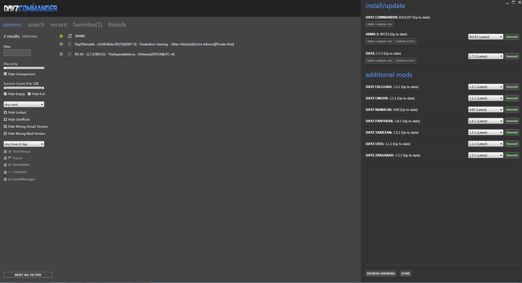
Task: Expand the DayZ Fallujah version dropdown
Action: coord(486,87)
